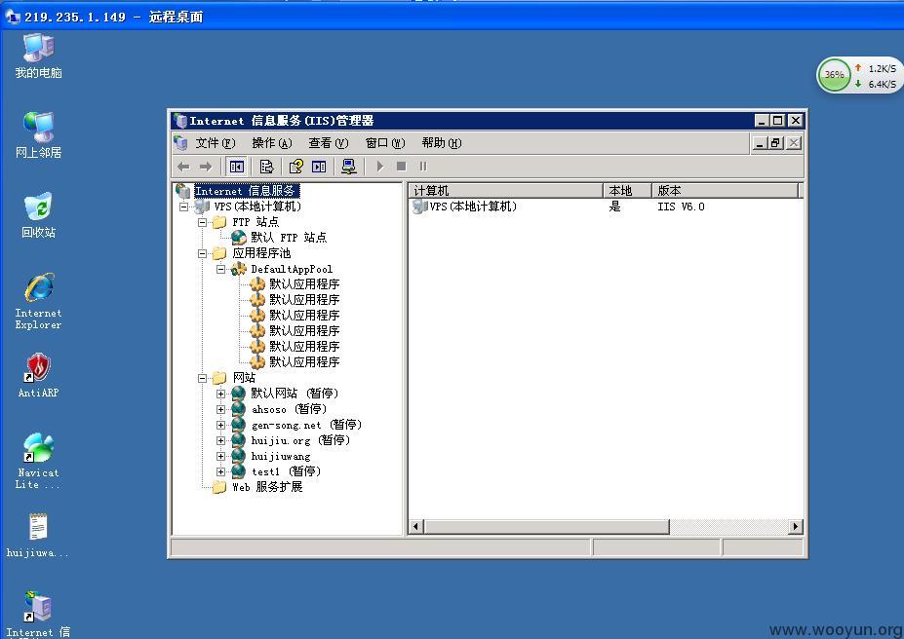Click the test1 site globe icon
904x639 pixels.
coord(239,471)
